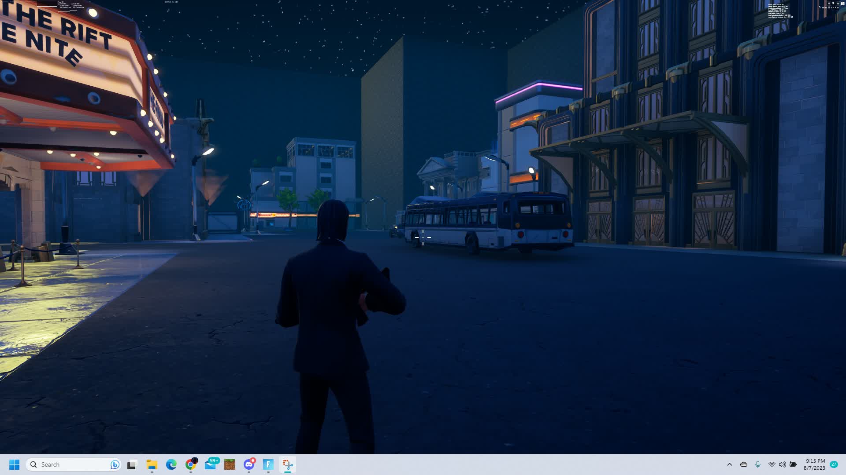Screen dimensions: 846x475
Task: Open Task View from taskbar
Action: pyautogui.click(x=132, y=464)
